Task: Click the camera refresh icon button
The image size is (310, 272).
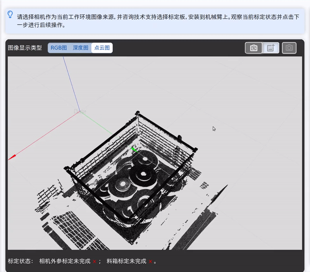Action: coord(253,48)
